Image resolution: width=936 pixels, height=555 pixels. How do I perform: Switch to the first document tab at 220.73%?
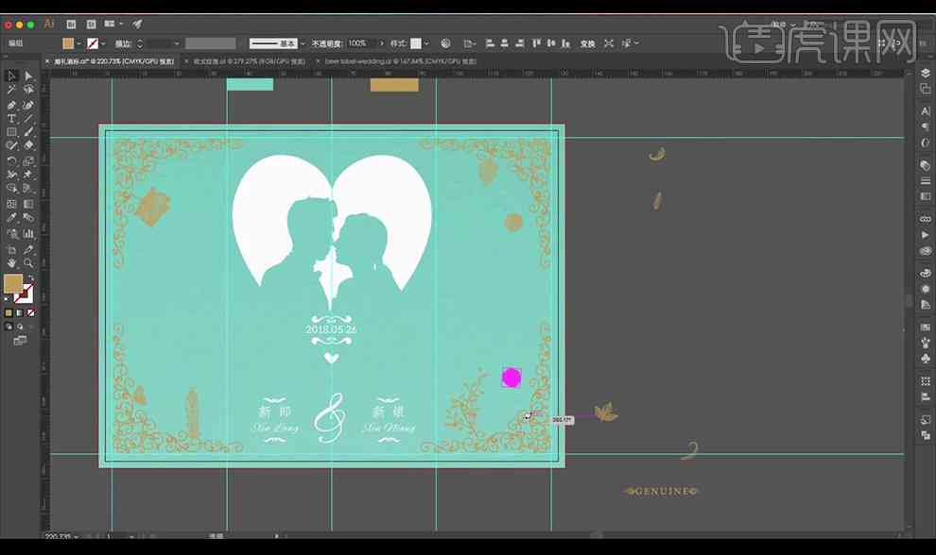click(x=113, y=61)
